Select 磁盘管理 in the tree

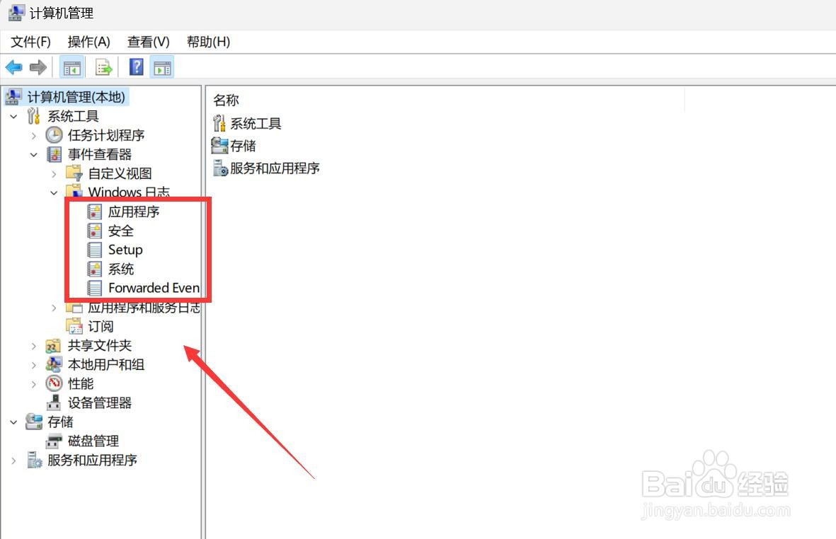(93, 441)
